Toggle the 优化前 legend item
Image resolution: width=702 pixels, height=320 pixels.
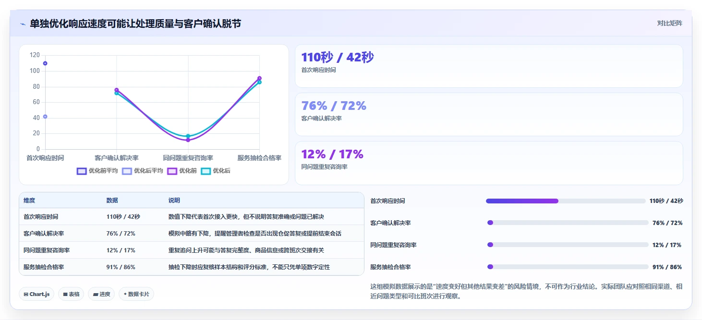coord(182,171)
